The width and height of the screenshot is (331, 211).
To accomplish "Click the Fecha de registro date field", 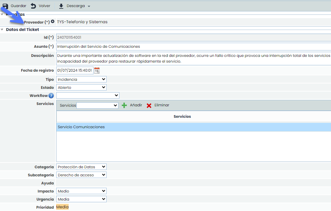I will point(75,71).
